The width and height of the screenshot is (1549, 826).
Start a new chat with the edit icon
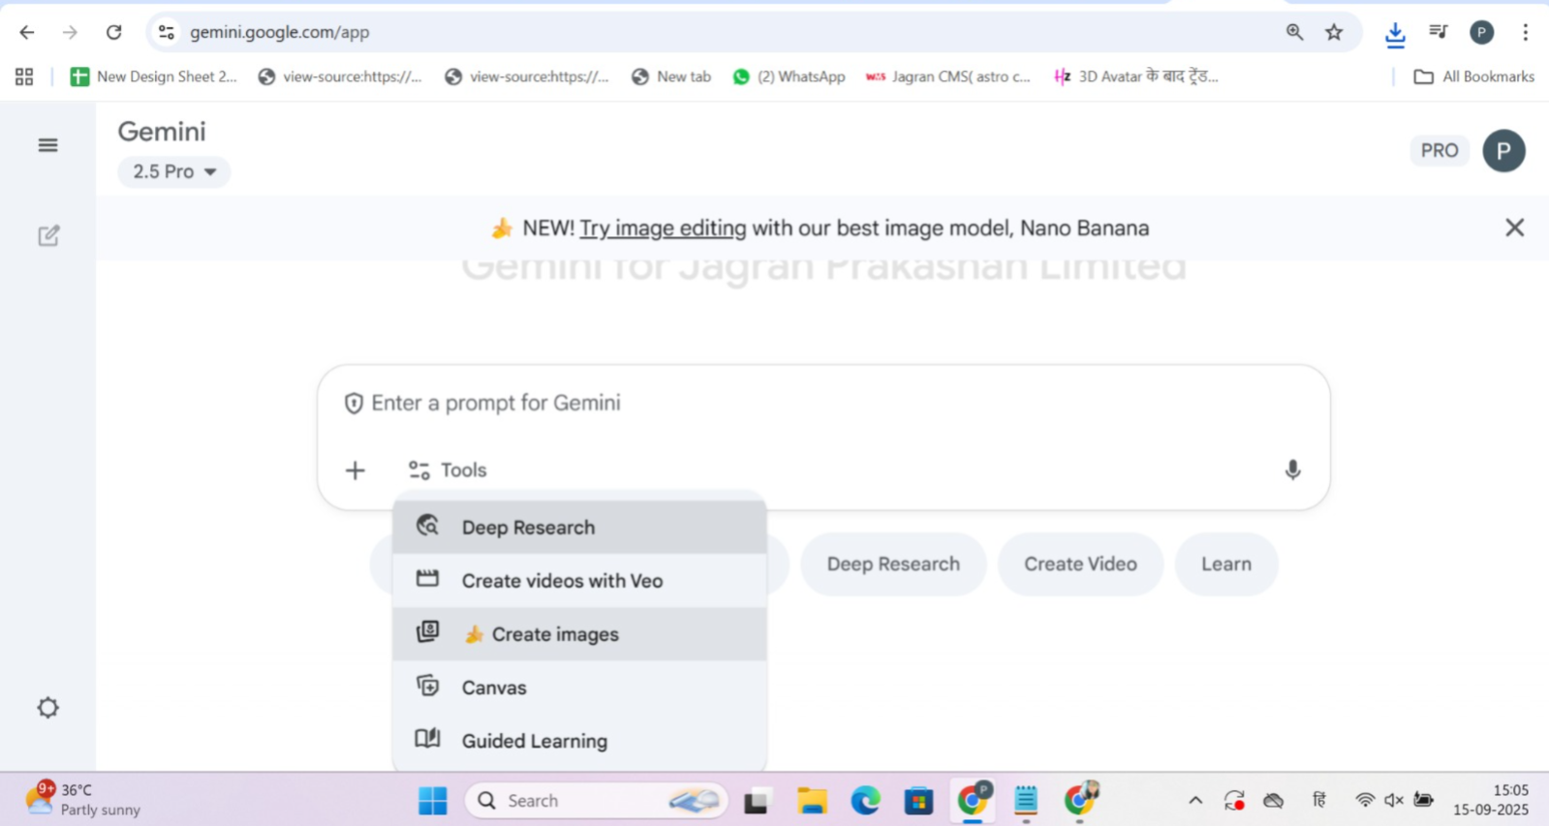point(48,235)
